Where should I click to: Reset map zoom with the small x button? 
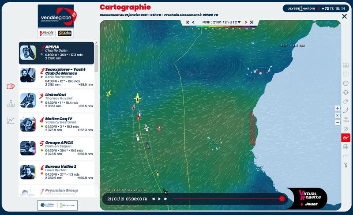337,116
